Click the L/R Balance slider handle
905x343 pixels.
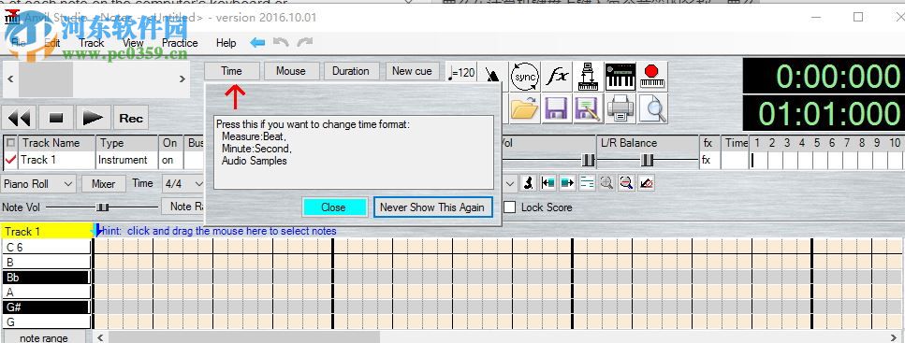(648, 160)
